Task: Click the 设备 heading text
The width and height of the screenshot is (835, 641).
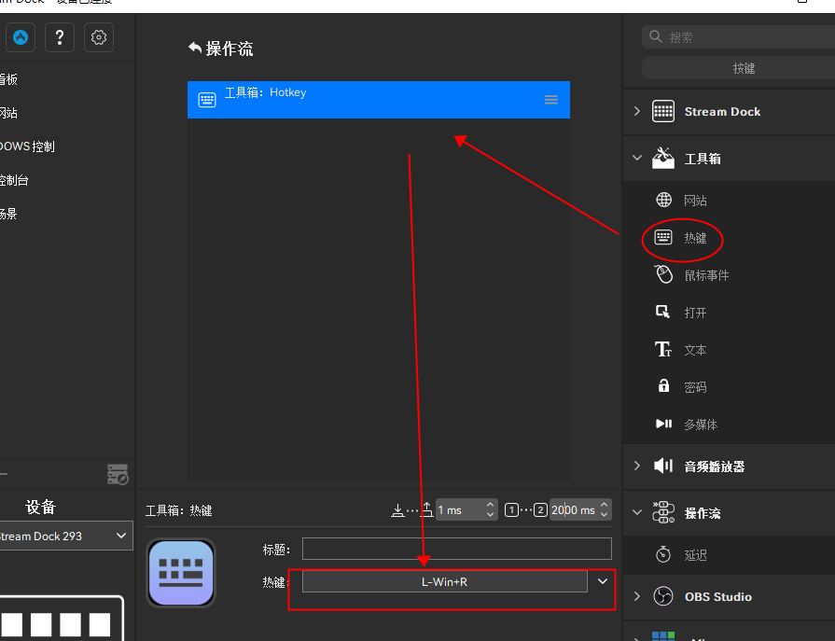Action: [x=40, y=507]
